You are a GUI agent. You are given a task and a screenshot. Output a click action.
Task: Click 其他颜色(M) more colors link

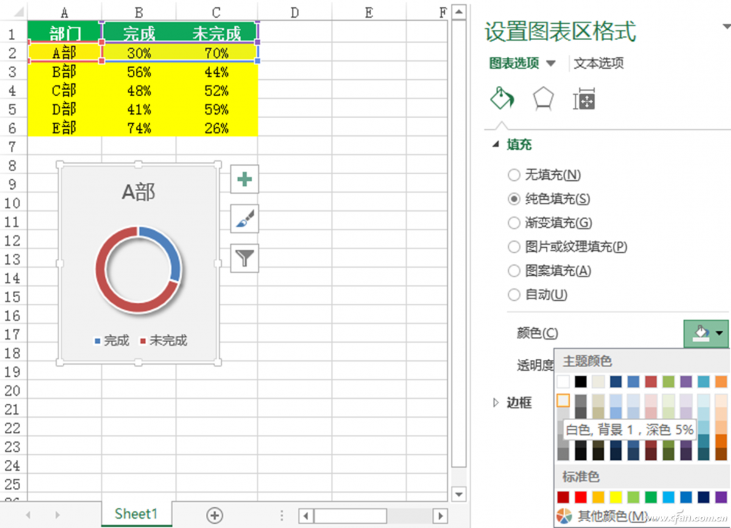click(612, 516)
